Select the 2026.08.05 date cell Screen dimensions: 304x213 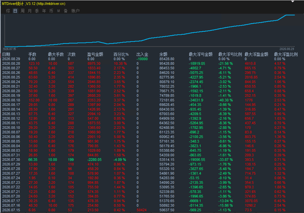[x=11, y=141]
